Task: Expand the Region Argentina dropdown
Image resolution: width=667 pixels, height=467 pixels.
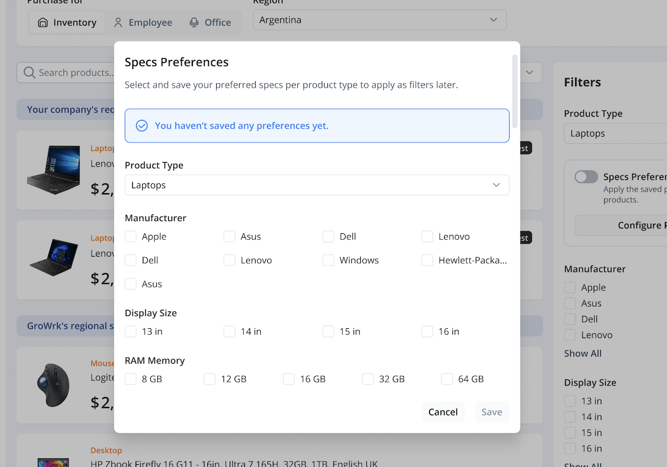Action: coord(379,20)
